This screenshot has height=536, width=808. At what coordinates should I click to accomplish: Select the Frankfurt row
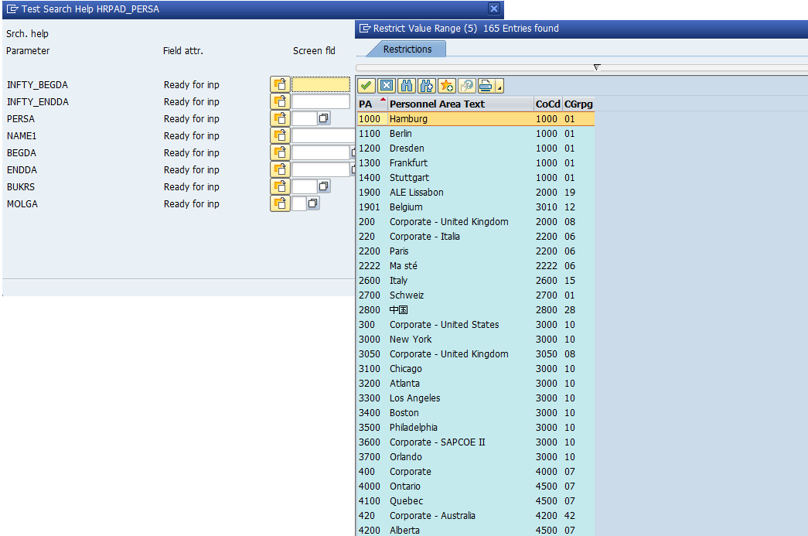[476, 163]
